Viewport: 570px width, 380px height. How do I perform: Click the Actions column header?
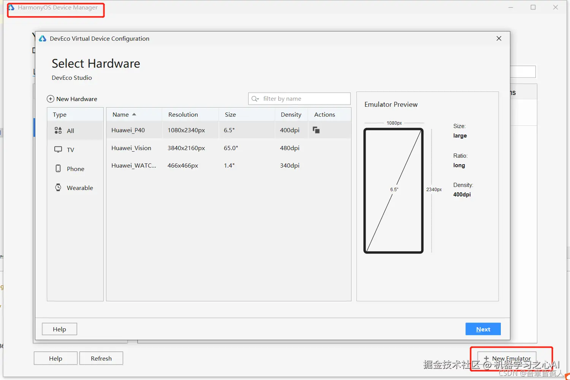tap(329, 114)
